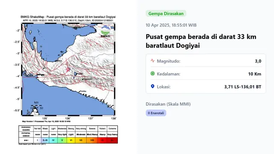This screenshot has width=274, height=154.
Task: Click the Not felt legend header
Action: [x=37, y=128]
